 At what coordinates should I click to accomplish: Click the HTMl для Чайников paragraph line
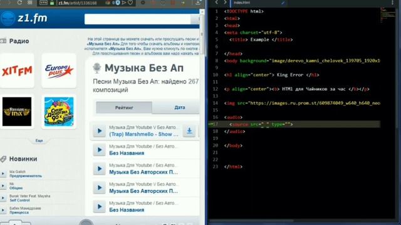coord(297,89)
